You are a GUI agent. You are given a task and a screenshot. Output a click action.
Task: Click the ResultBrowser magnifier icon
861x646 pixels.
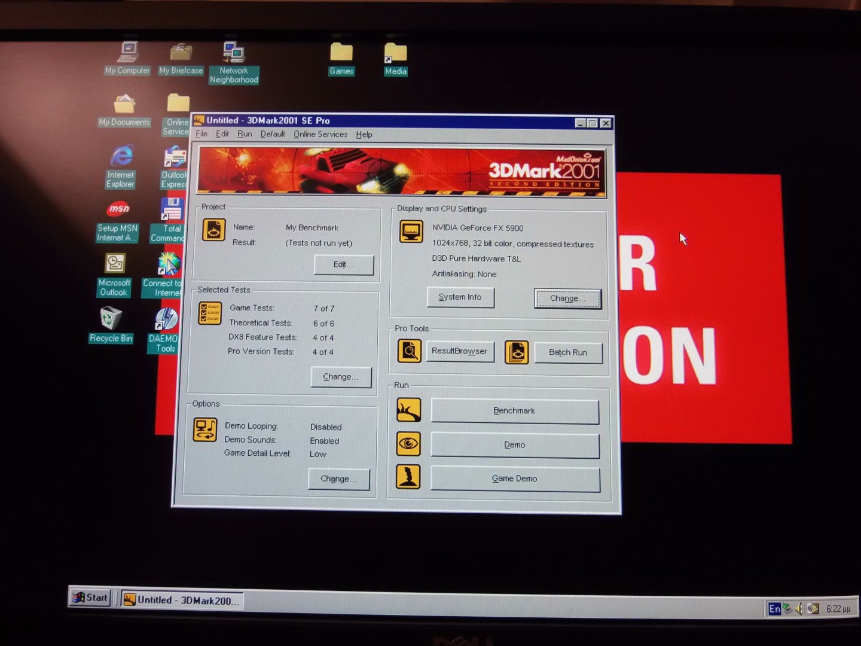coord(410,351)
